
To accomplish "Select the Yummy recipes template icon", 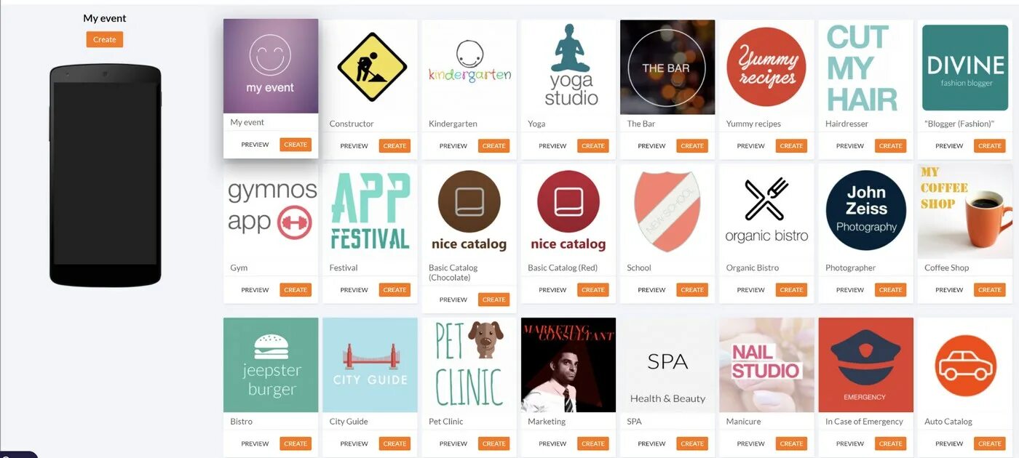I will point(766,67).
